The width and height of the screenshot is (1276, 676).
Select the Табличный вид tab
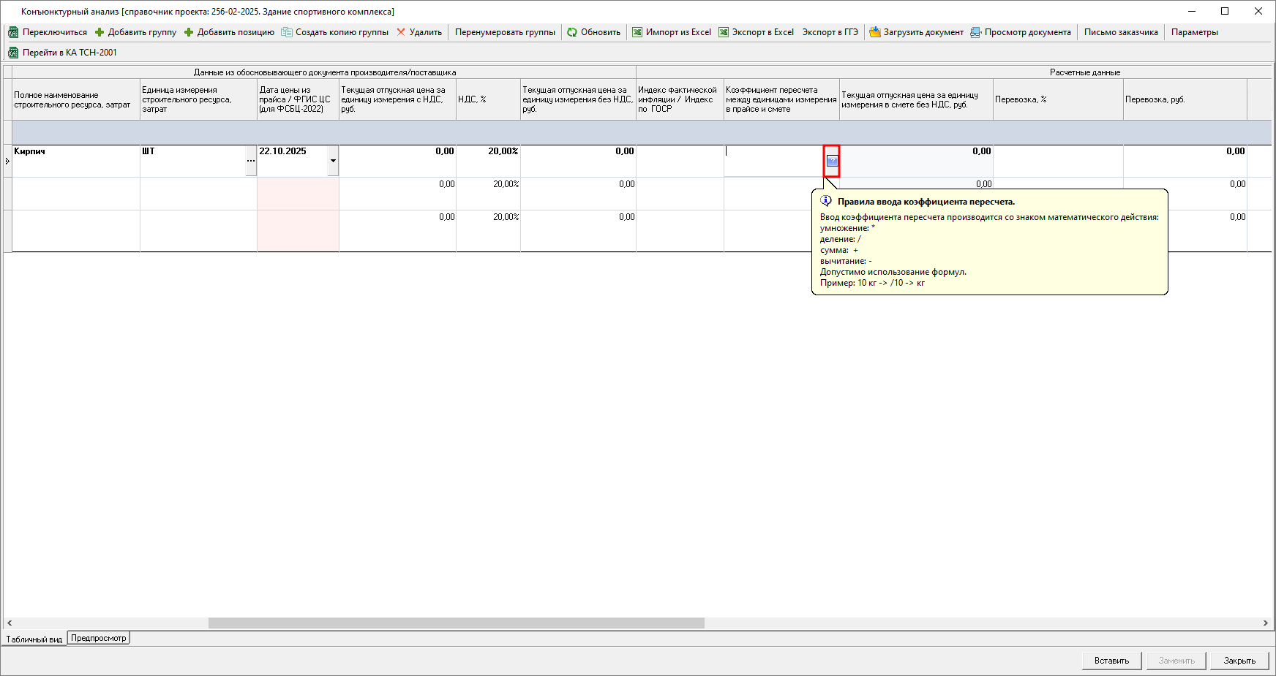tap(34, 639)
